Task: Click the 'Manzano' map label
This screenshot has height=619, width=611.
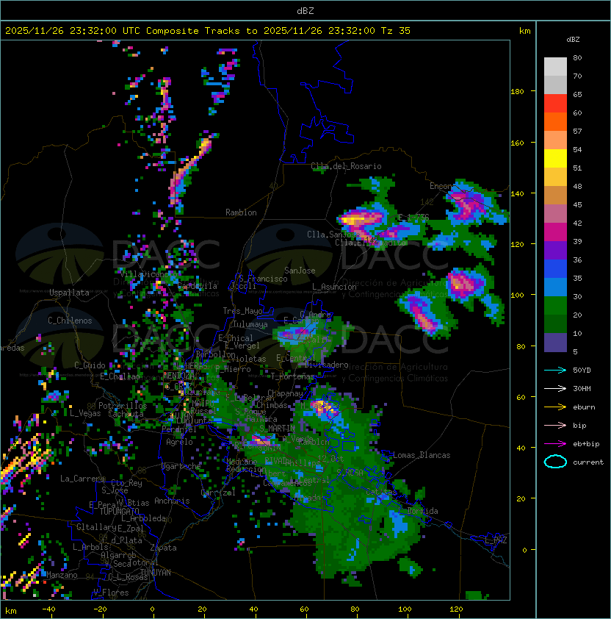Action: (62, 575)
